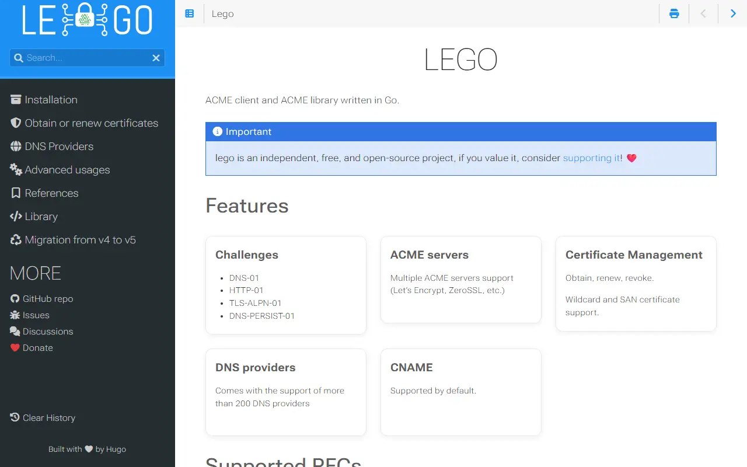Click the info icon in Important notice header

pyautogui.click(x=218, y=131)
